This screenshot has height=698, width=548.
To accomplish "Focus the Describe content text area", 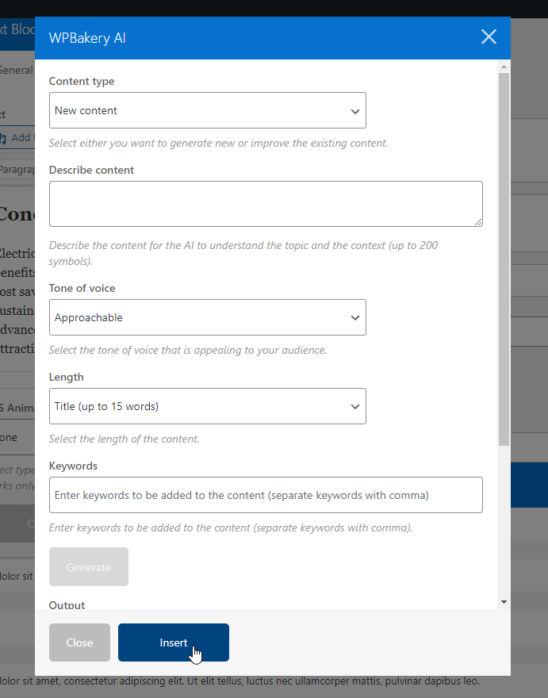I will tap(266, 204).
